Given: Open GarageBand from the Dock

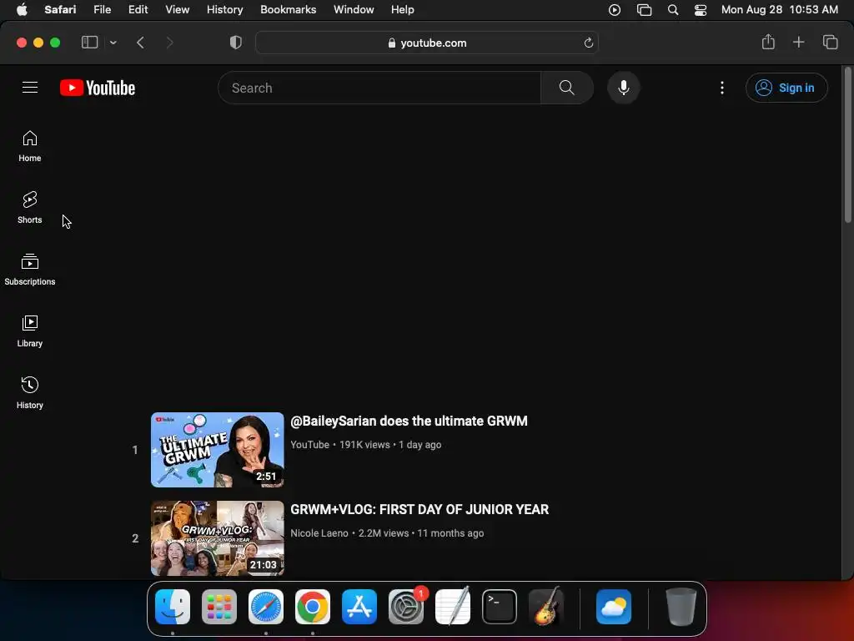Looking at the screenshot, I should pyautogui.click(x=546, y=607).
